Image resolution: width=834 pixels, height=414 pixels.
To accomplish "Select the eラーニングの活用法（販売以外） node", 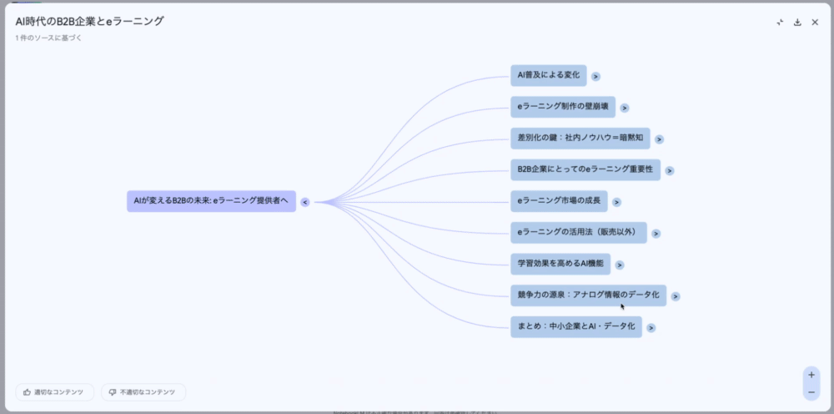I will coord(579,233).
